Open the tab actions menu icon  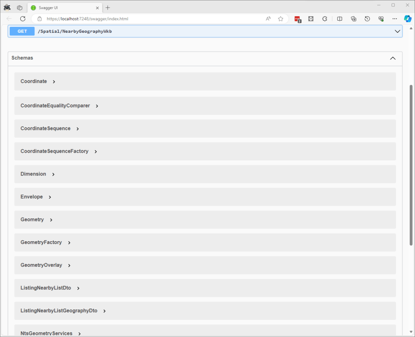click(x=19, y=8)
